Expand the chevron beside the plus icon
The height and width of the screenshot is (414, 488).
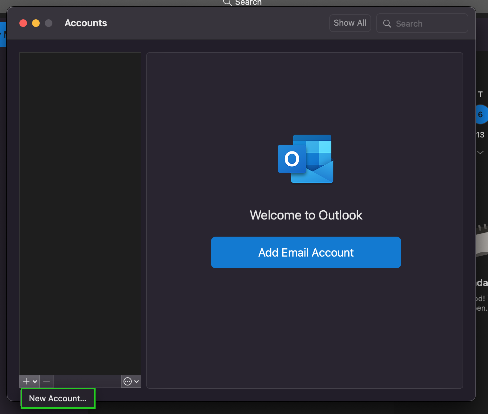point(35,381)
